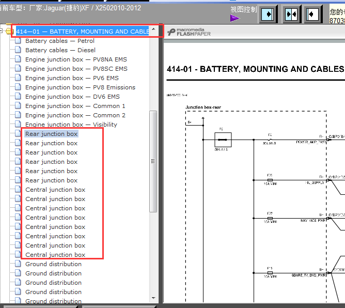Screen dimensions: 345x308
Task: Click page icon beside Battery cables — Diesel
Action: click(18, 50)
